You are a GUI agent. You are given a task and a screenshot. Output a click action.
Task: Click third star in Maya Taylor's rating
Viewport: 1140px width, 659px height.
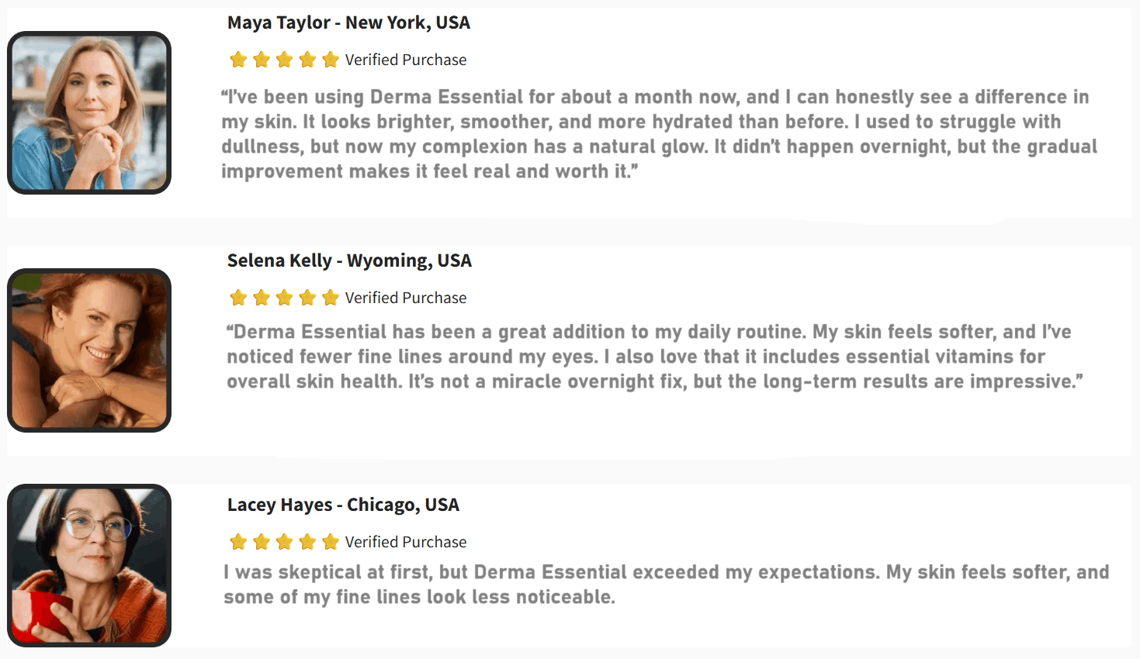(x=285, y=60)
